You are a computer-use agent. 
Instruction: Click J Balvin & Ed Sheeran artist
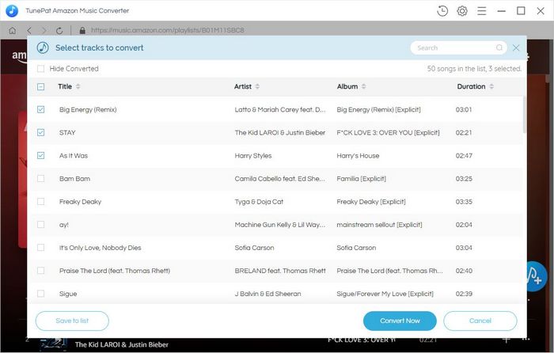pos(268,294)
